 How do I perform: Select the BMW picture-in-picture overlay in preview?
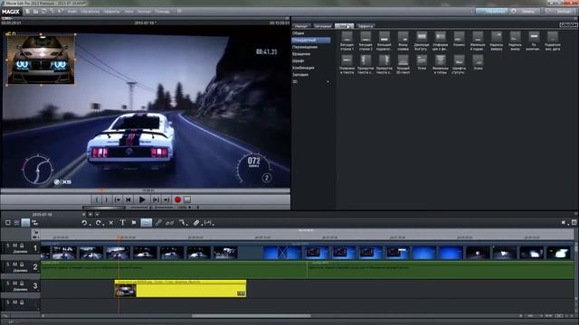(41, 60)
